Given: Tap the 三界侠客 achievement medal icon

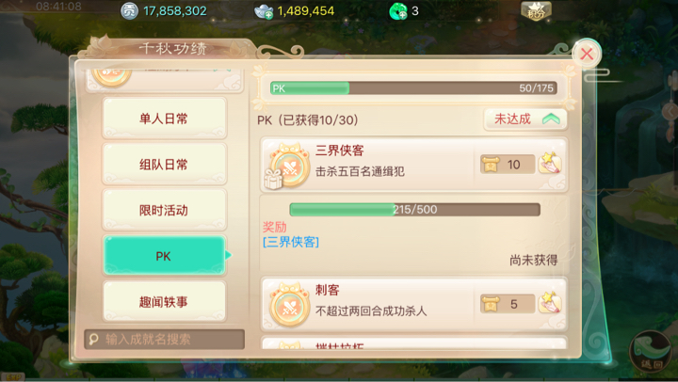Looking at the screenshot, I should pos(287,165).
